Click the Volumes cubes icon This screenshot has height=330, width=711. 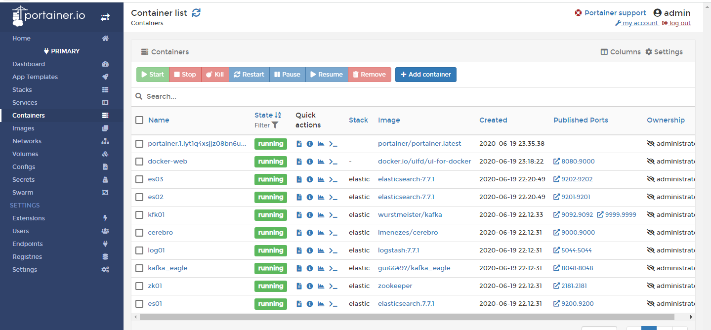[105, 154]
